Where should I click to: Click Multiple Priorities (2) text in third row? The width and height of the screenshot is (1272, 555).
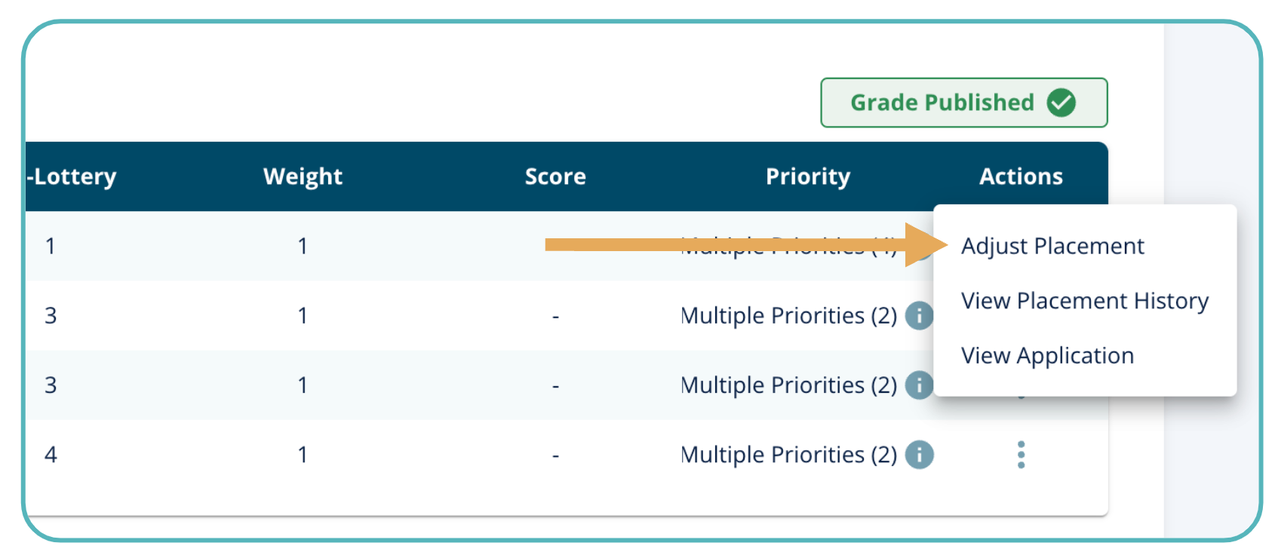coord(788,385)
